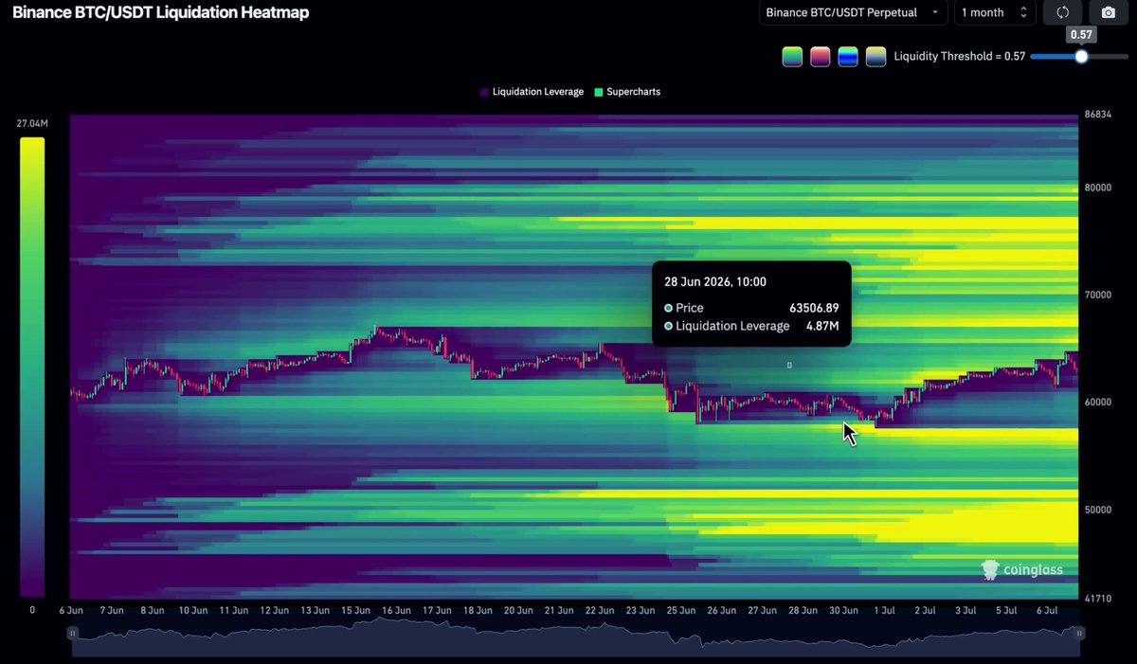Open the 1 month time range selector
The width and height of the screenshot is (1137, 664).
[x=994, y=12]
